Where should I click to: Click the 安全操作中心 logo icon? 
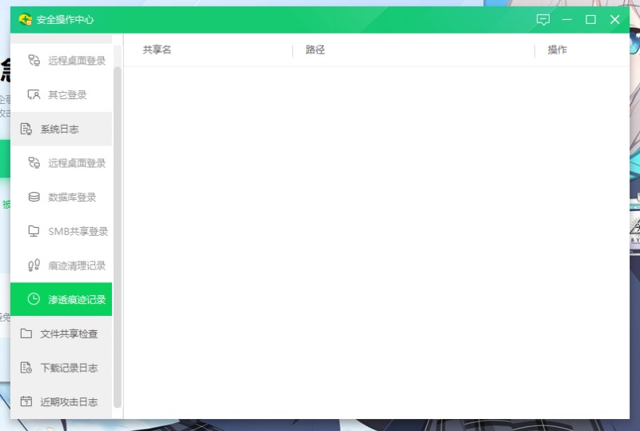(25, 19)
